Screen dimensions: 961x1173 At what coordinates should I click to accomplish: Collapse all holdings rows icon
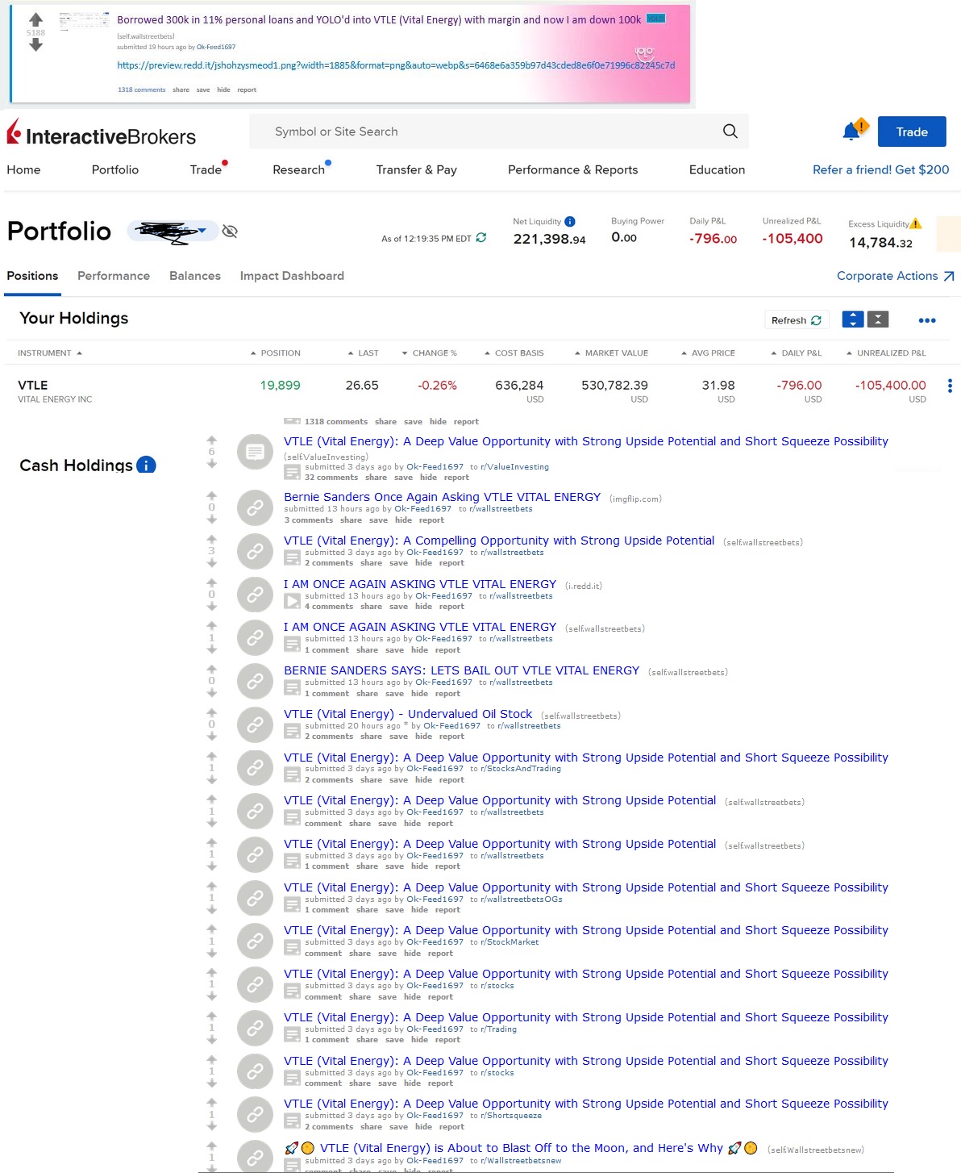point(878,319)
